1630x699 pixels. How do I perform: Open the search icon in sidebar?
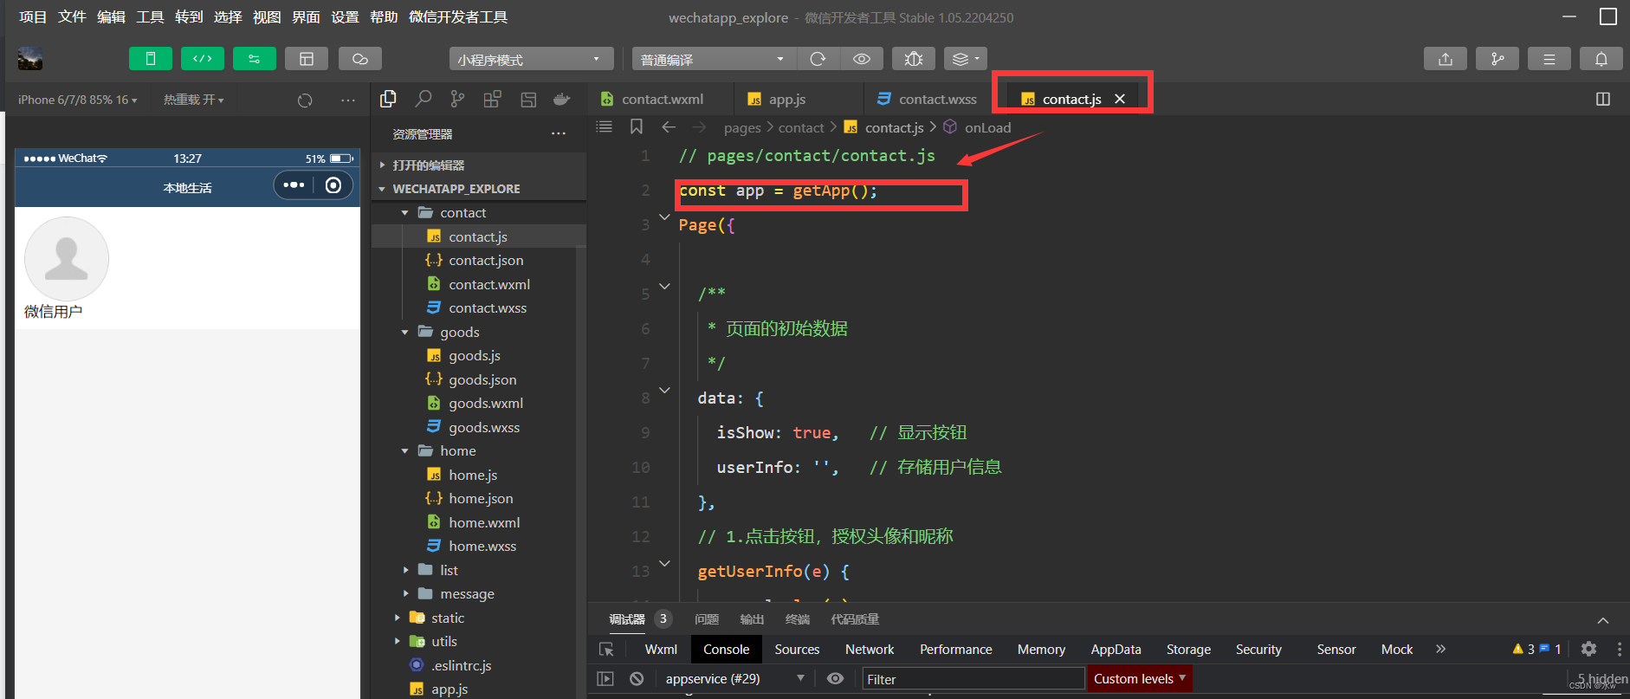coord(423,99)
